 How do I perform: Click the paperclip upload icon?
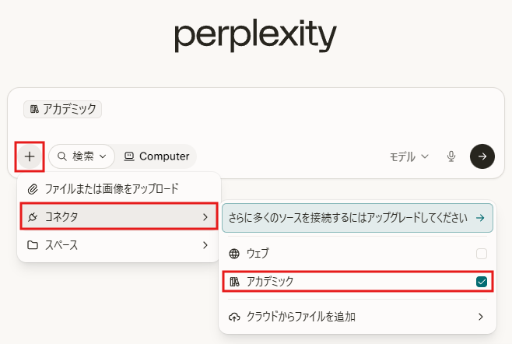[33, 189]
